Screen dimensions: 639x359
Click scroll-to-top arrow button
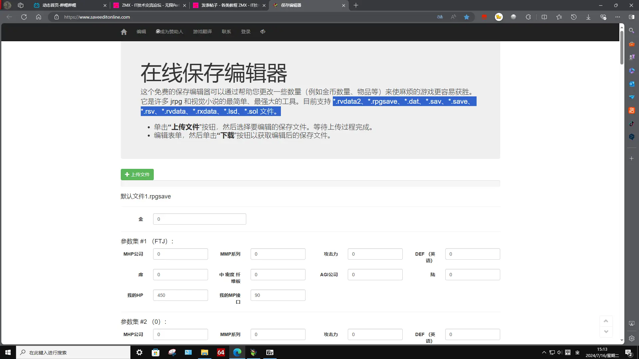point(606,321)
